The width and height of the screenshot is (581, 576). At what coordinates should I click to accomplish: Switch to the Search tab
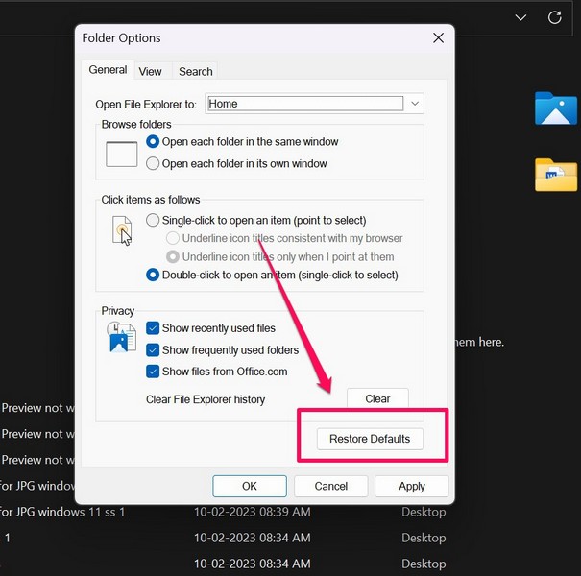click(195, 71)
